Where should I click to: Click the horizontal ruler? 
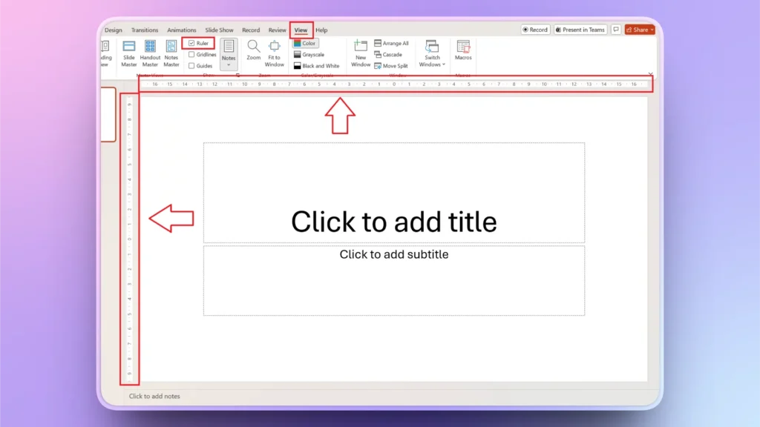(395, 85)
